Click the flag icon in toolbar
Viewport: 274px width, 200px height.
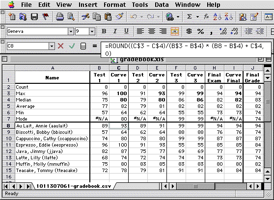[x=46, y=17]
